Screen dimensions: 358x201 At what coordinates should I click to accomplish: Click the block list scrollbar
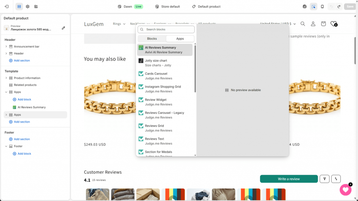(195, 69)
